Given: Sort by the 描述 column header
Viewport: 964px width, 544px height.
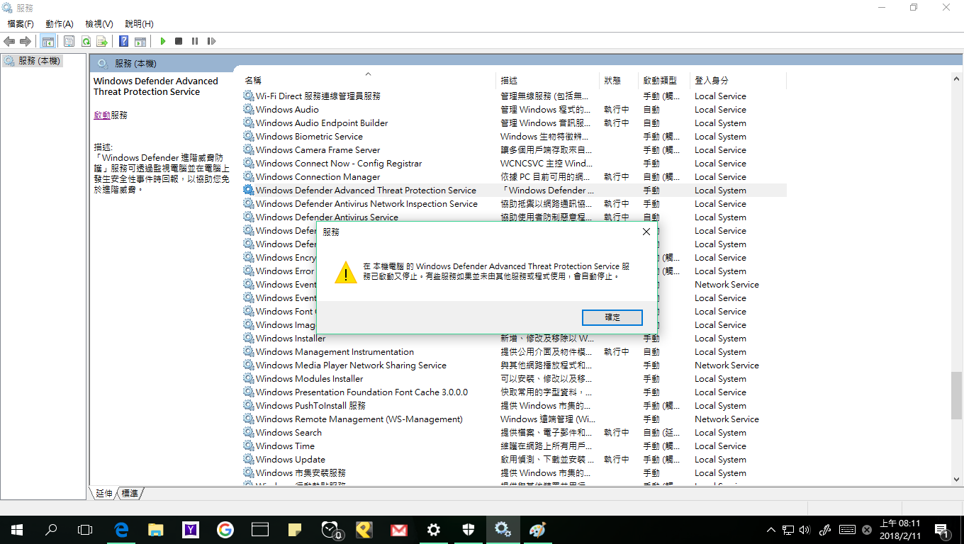Looking at the screenshot, I should pos(547,80).
